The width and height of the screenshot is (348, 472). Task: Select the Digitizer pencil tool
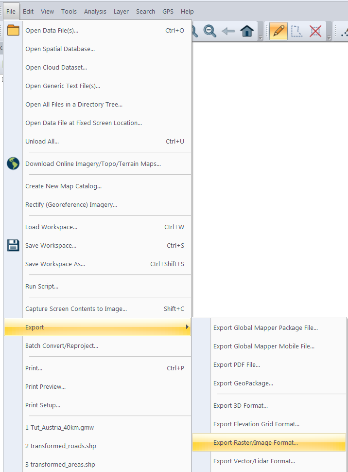(278, 31)
